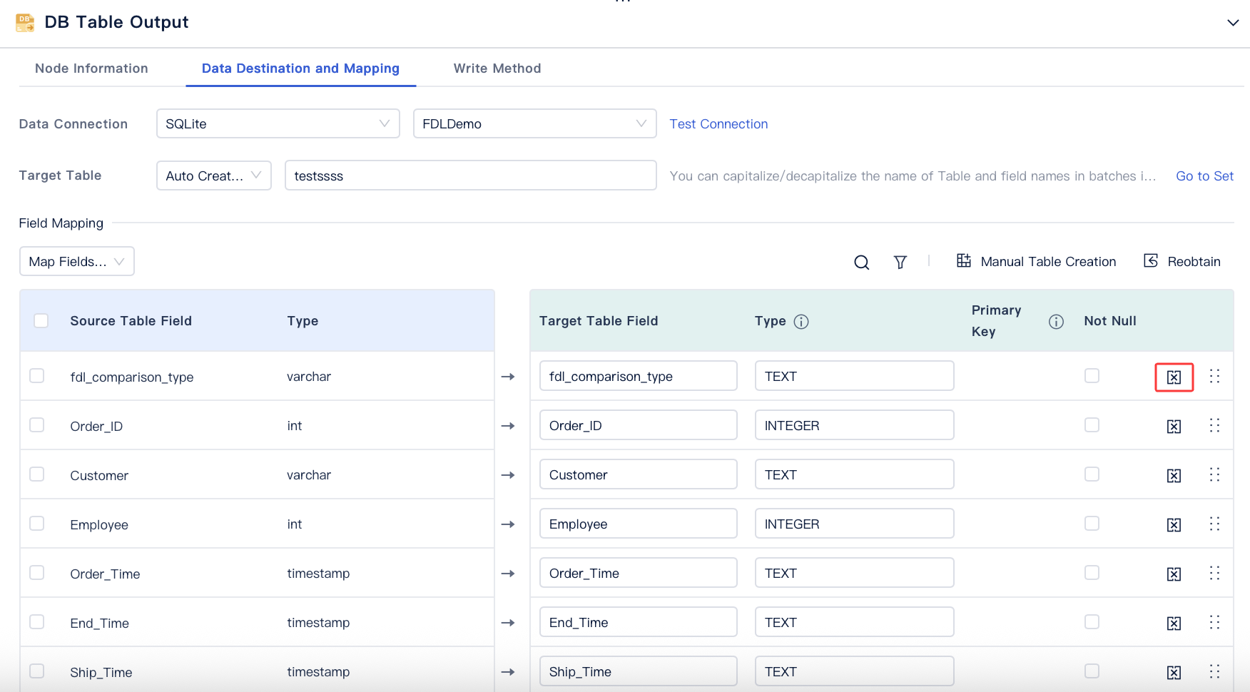Screen dimensions: 1250x692
Task: Check select-all box in Source Table Field header
Action: point(41,320)
